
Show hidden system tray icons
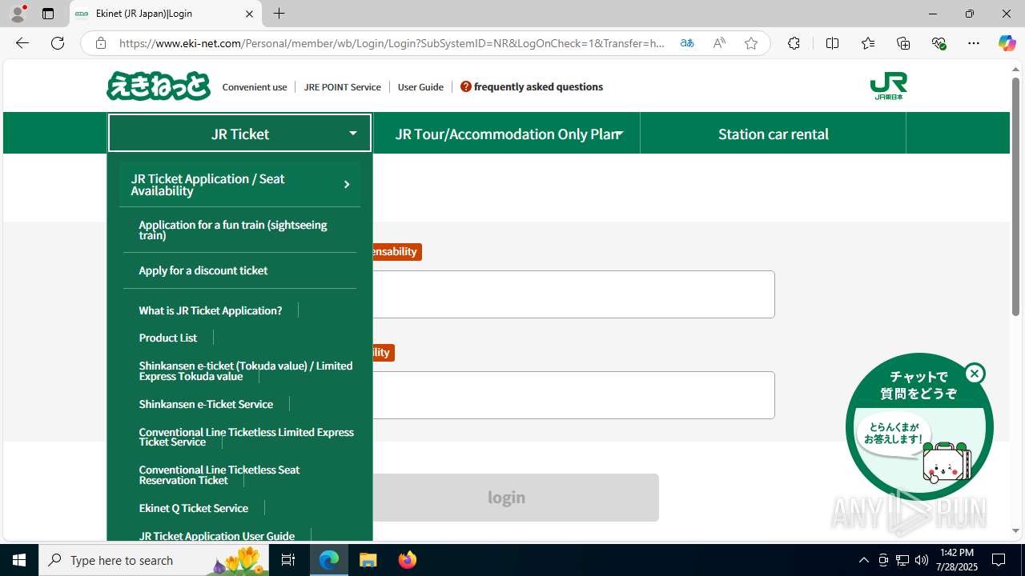(863, 560)
